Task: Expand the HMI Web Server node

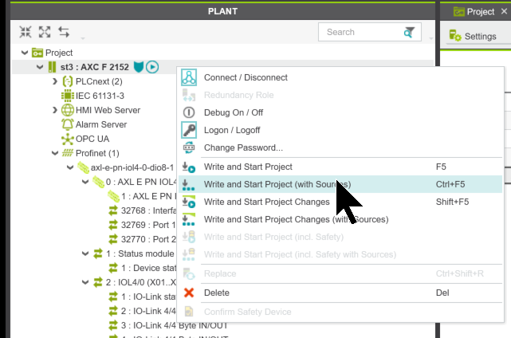Action: click(54, 110)
